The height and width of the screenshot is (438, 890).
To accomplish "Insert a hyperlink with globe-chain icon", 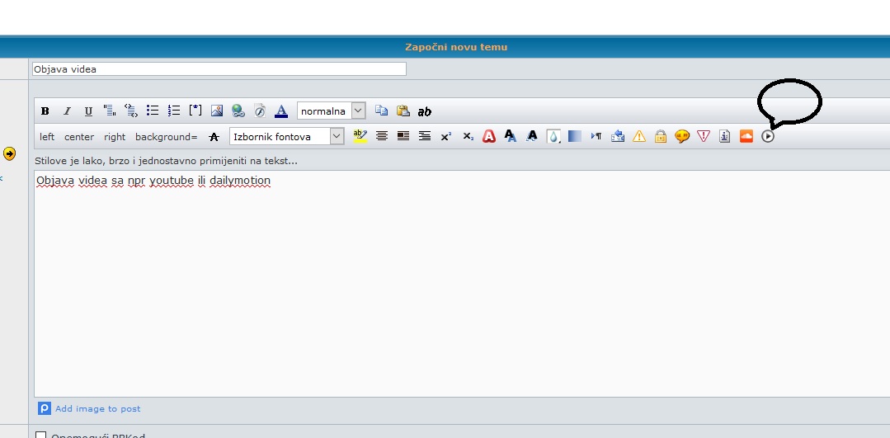I will 238,111.
